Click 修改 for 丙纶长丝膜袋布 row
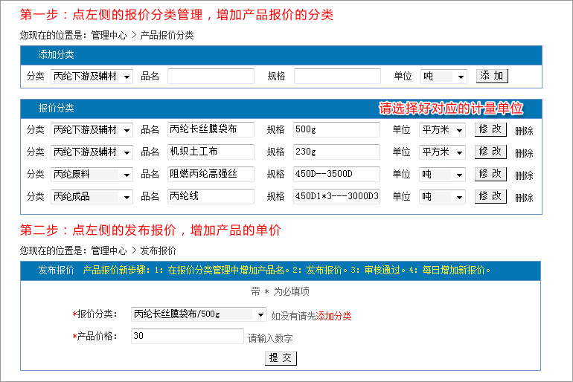The height and width of the screenshot is (382, 573). pyautogui.click(x=490, y=129)
